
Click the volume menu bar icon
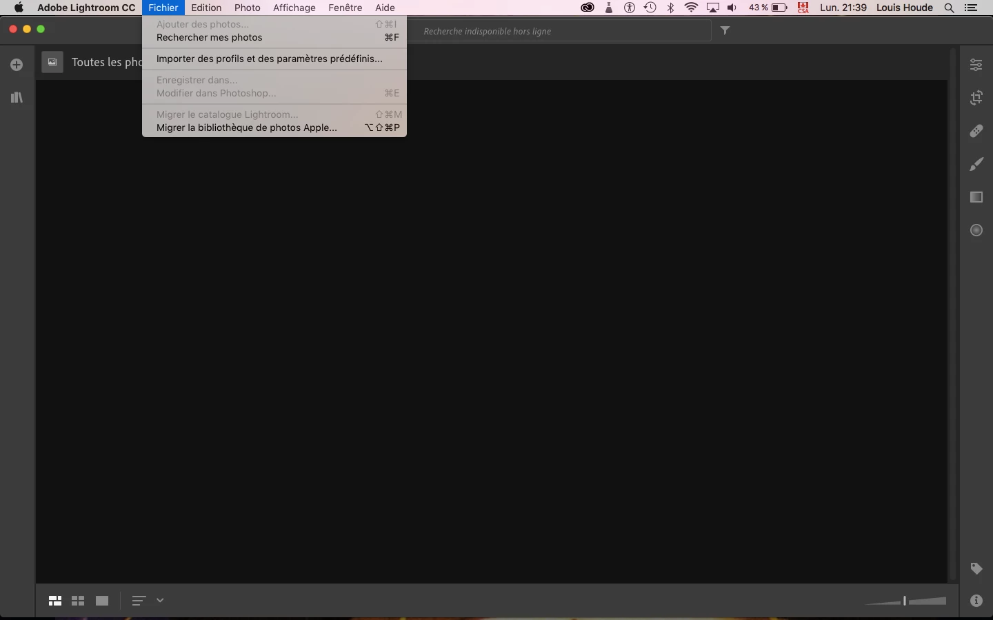pyautogui.click(x=732, y=8)
